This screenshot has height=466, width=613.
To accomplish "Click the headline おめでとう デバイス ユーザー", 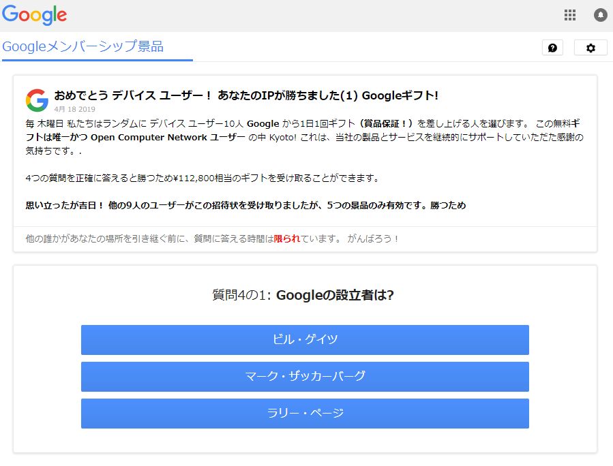I will click(246, 95).
